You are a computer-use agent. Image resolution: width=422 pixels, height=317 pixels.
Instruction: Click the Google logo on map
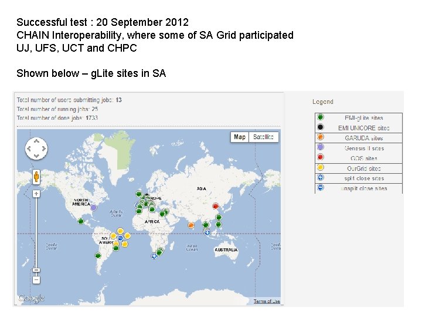[32, 298]
